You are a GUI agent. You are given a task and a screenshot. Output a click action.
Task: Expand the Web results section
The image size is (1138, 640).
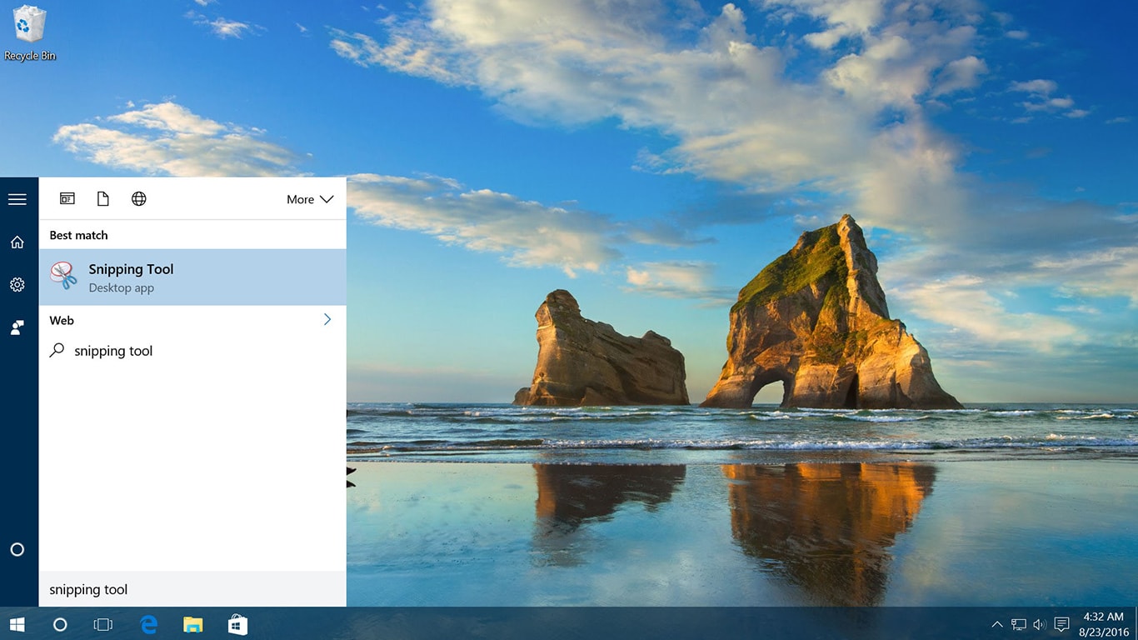327,319
